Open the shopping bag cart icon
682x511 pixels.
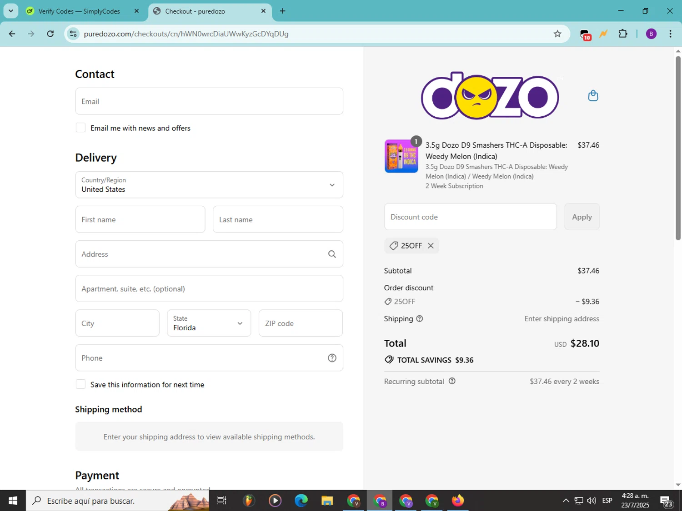point(593,95)
